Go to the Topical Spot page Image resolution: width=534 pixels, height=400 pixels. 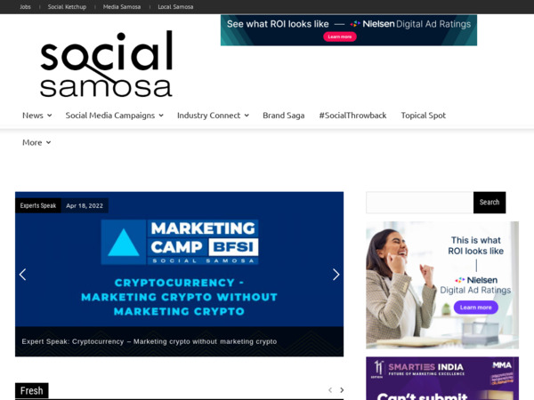423,116
